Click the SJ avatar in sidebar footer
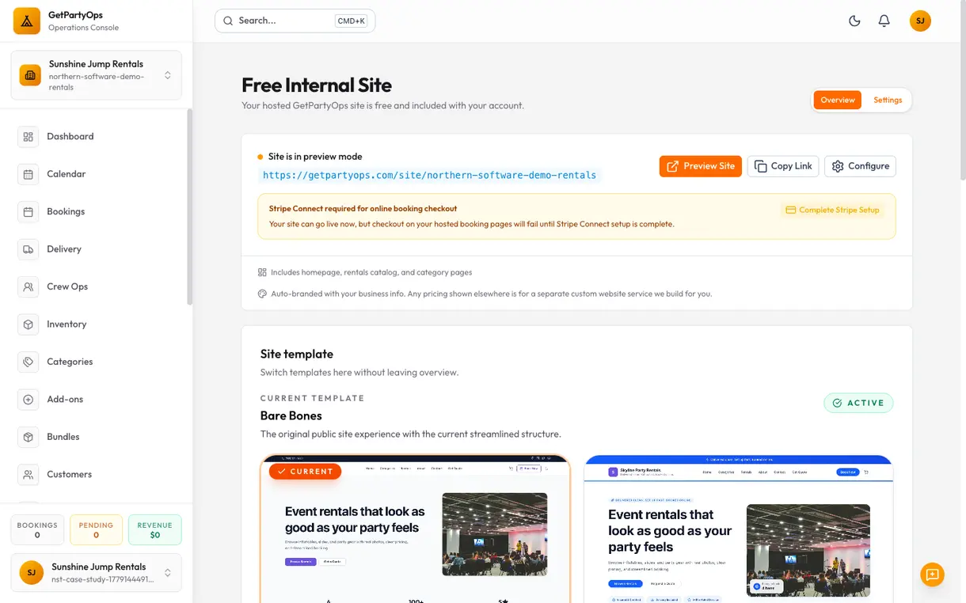Screen dimensions: 966x603 pos(32,572)
